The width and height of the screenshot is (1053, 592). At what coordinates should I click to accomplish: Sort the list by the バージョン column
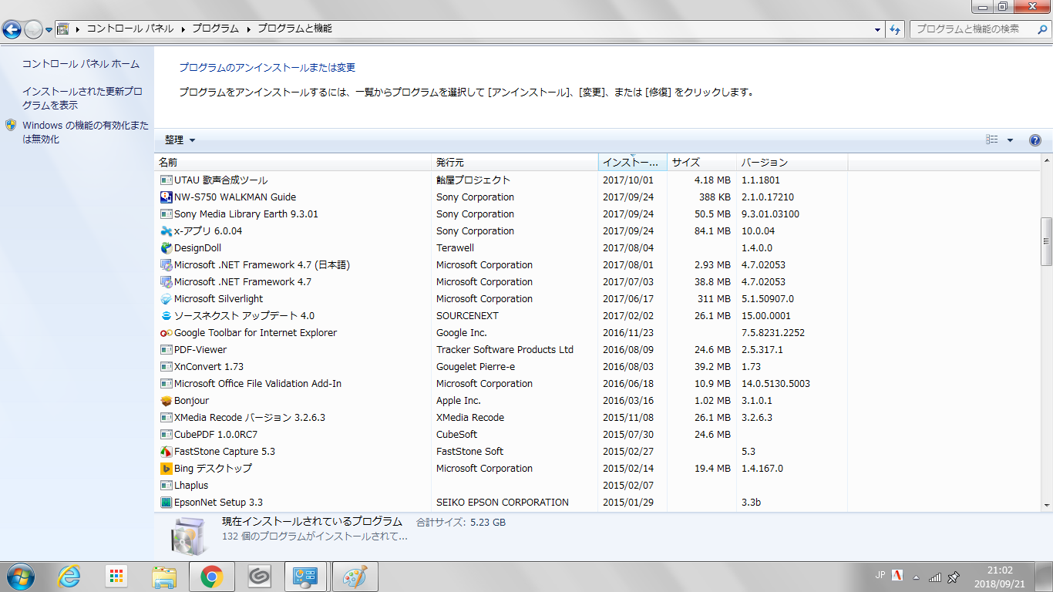(x=792, y=162)
